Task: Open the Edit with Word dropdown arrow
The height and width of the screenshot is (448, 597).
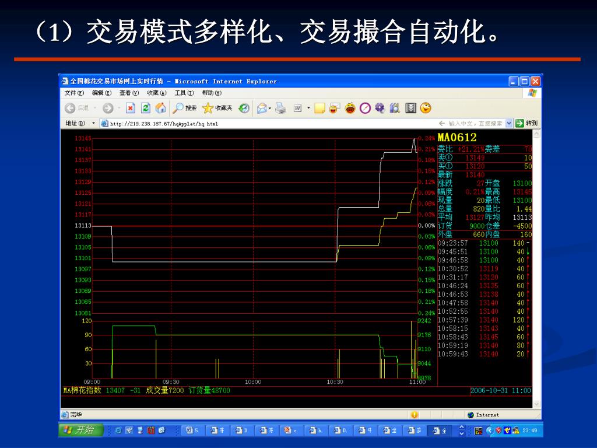Action: point(308,108)
